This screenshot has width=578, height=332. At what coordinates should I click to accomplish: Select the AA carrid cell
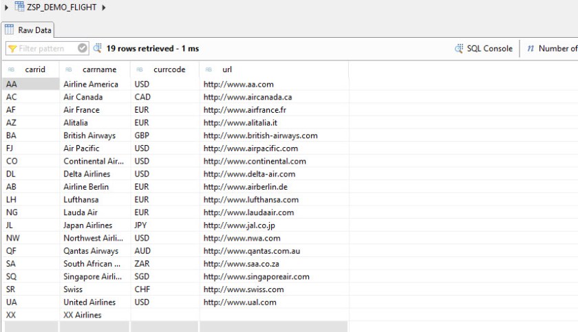click(30, 84)
